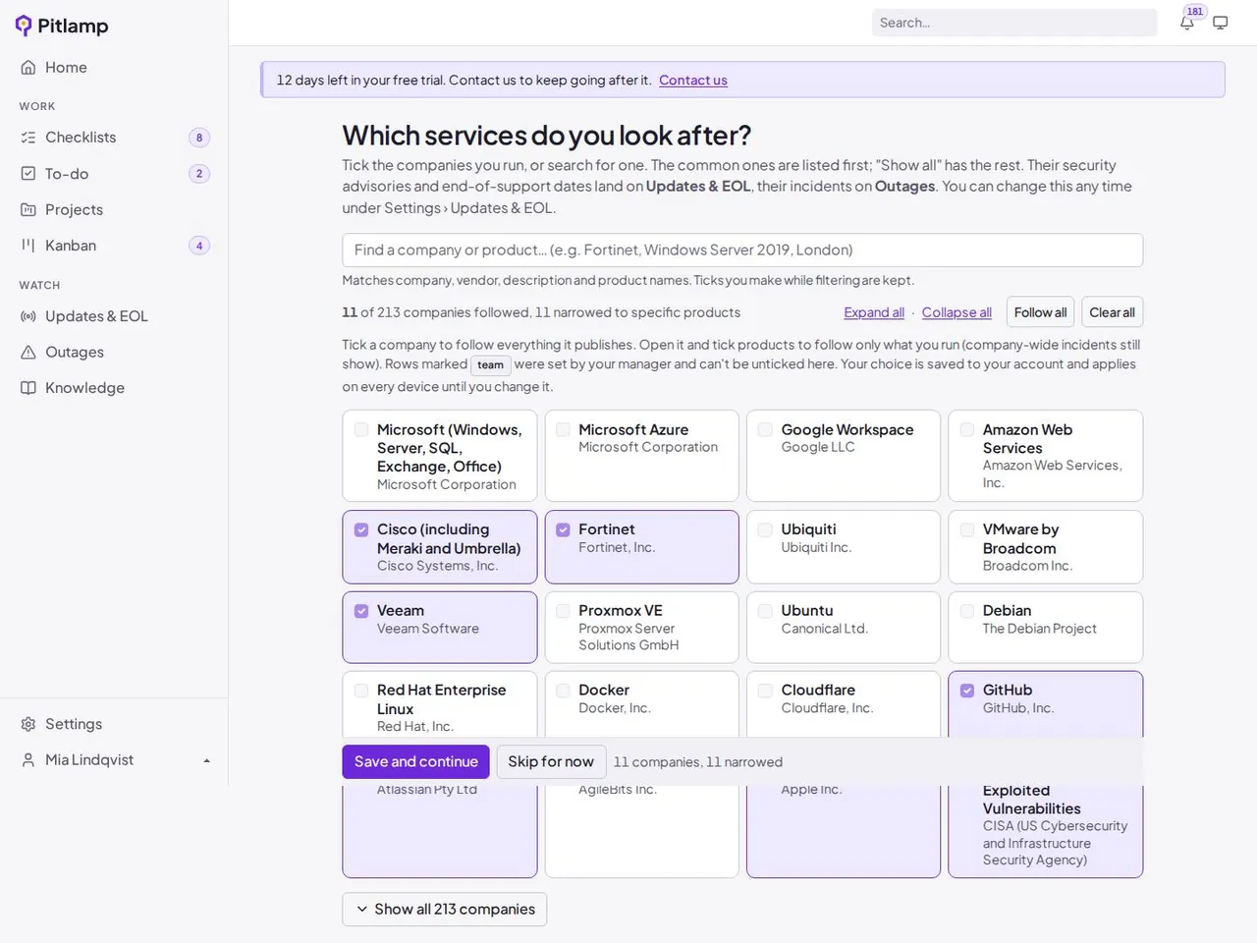Tick the Microsoft Azure checkbox

(x=563, y=429)
